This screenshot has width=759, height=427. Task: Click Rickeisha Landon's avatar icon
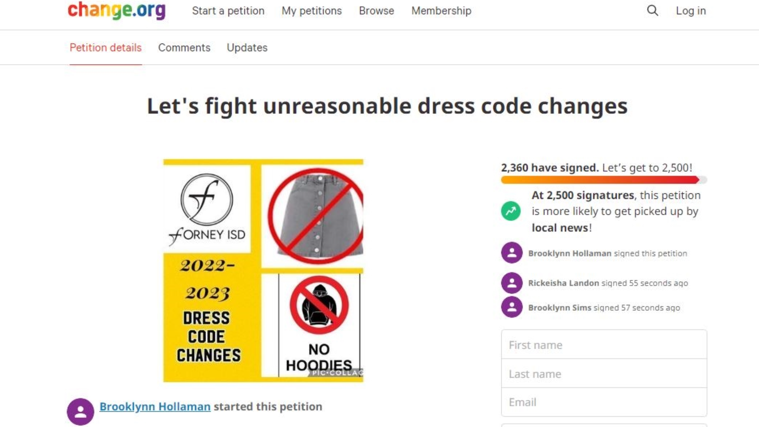512,283
